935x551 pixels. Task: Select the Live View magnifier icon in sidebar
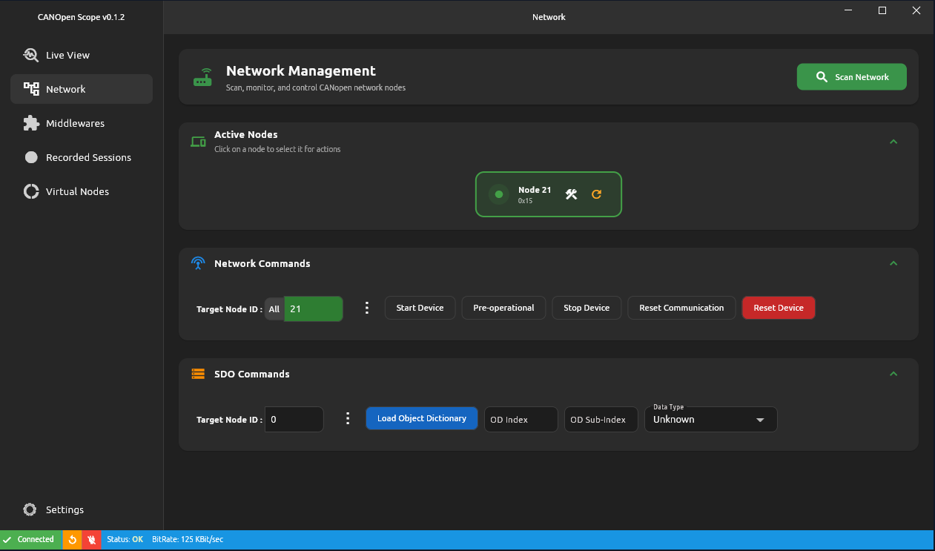pyautogui.click(x=30, y=55)
